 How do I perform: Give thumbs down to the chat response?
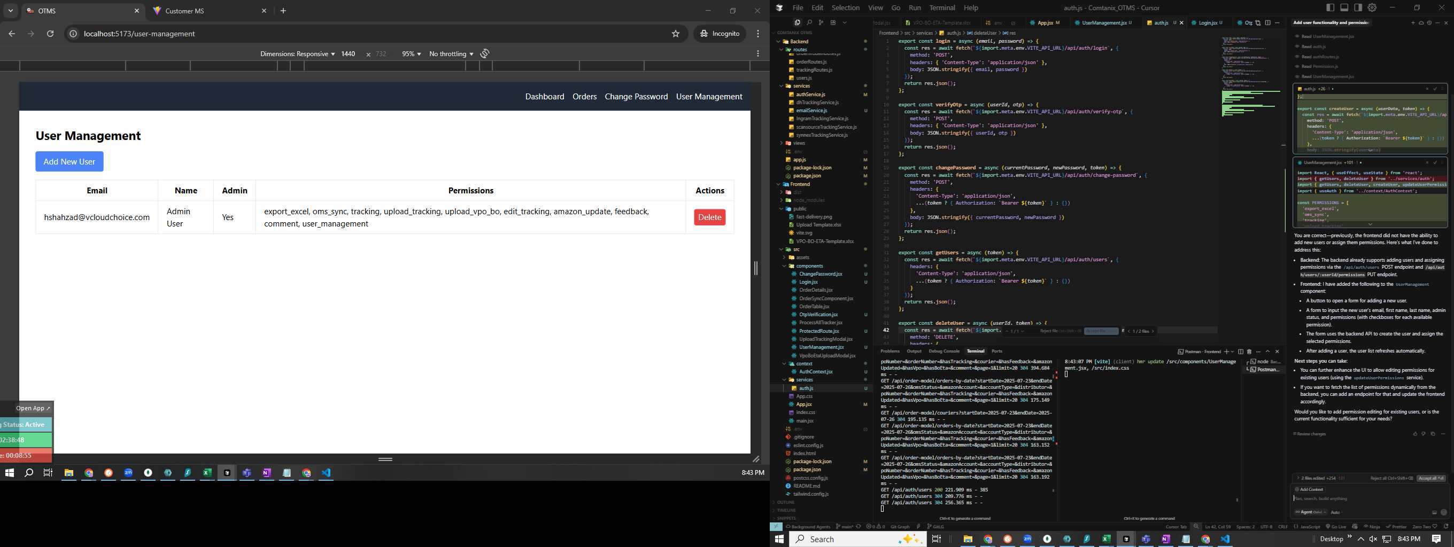coord(1424,434)
